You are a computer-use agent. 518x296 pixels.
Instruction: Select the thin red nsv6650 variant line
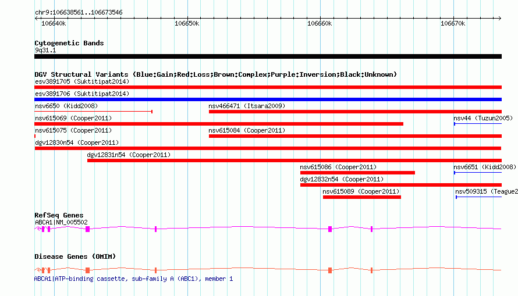(93, 112)
